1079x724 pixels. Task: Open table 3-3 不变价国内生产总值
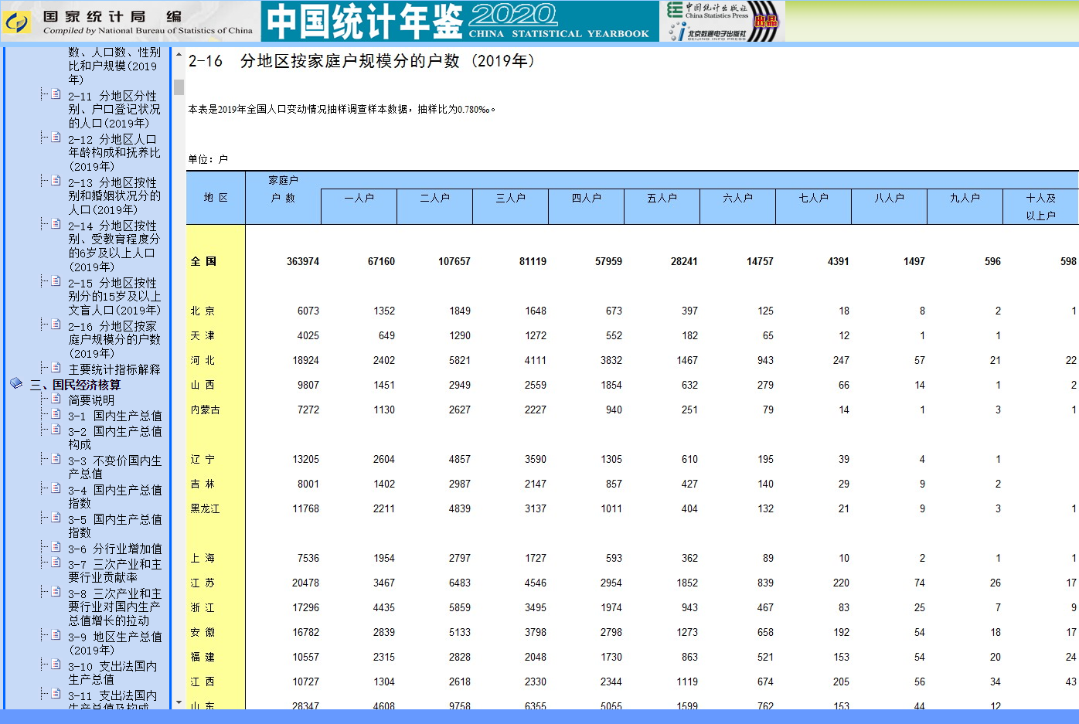(114, 467)
